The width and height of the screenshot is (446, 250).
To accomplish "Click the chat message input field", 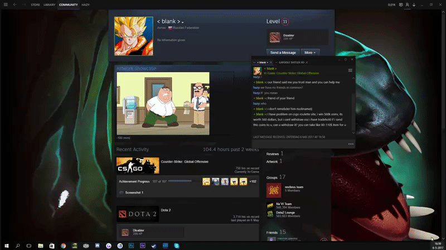I will click(299, 144).
